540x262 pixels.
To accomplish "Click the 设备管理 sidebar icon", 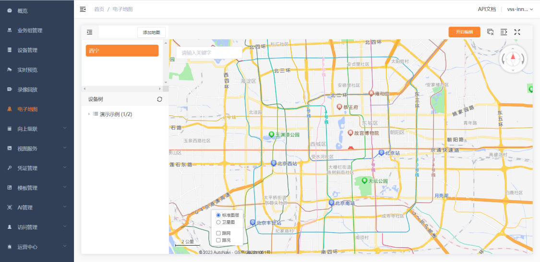I will (x=10, y=50).
